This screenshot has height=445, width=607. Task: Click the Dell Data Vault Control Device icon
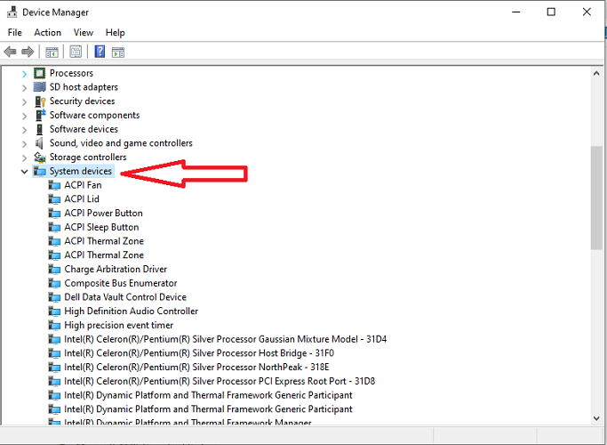[x=54, y=297]
